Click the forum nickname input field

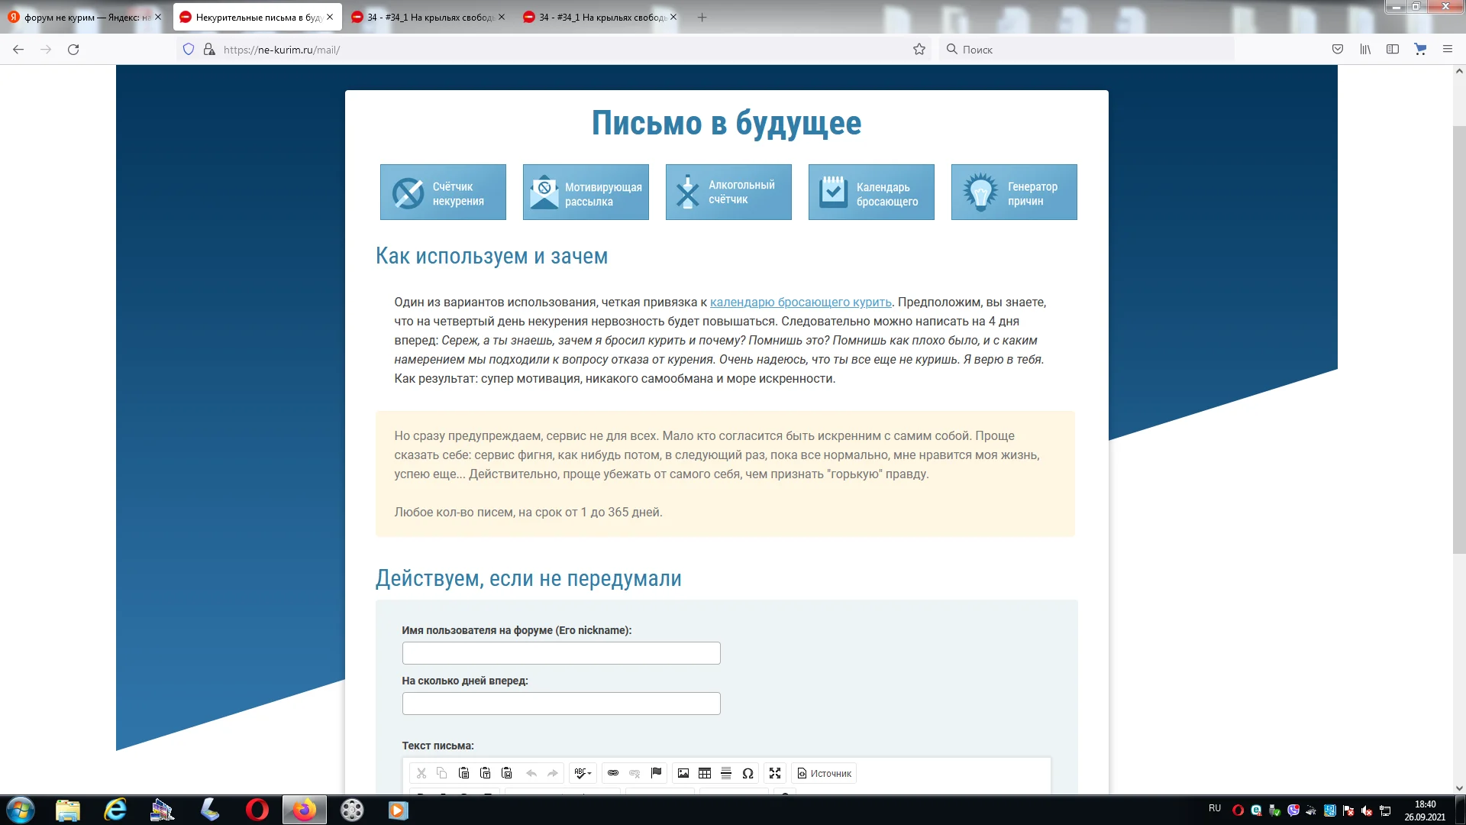click(x=560, y=653)
